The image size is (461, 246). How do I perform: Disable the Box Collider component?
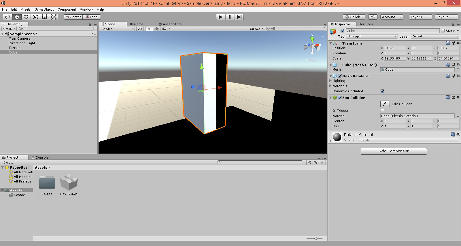(x=340, y=97)
